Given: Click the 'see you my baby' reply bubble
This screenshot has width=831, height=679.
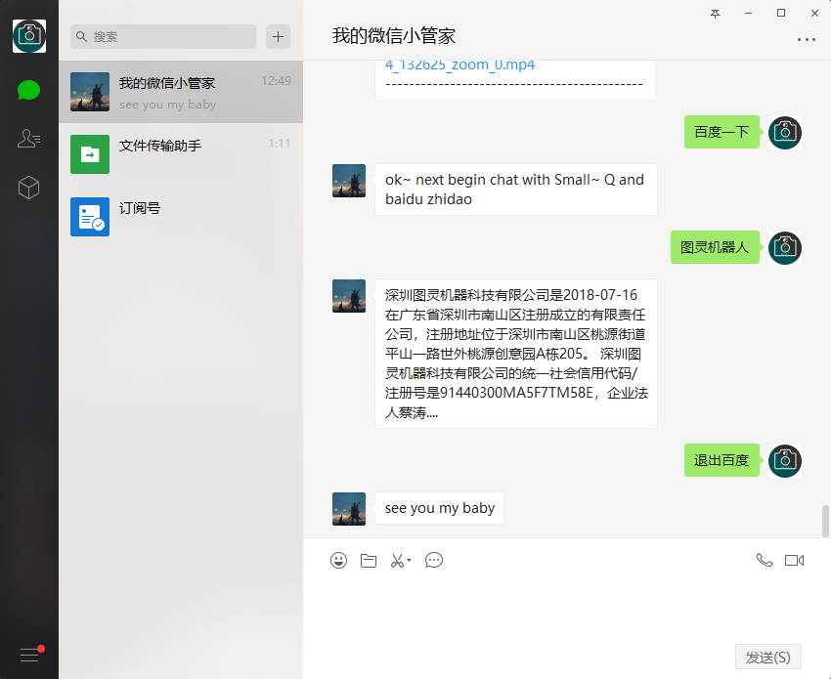Looking at the screenshot, I should tap(439, 508).
